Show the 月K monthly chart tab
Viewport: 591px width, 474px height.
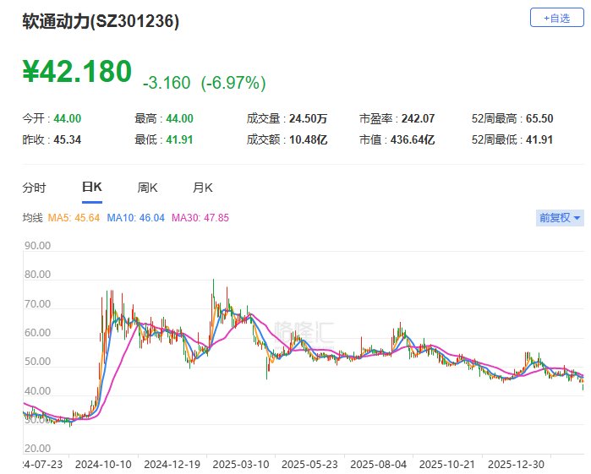point(203,188)
